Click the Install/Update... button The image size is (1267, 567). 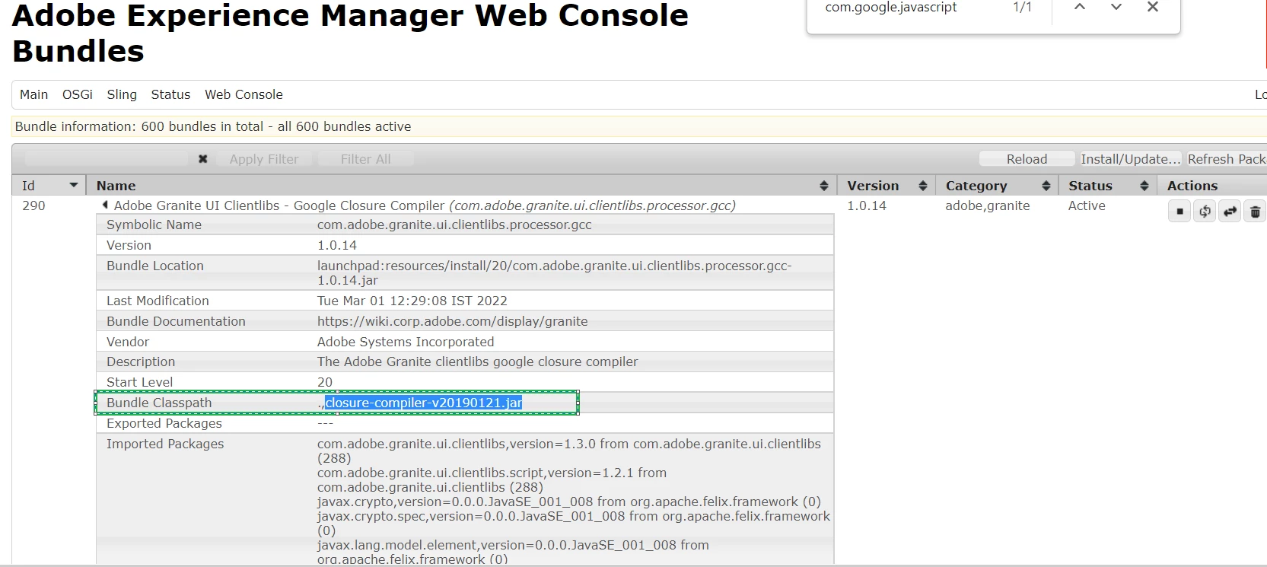1131,159
